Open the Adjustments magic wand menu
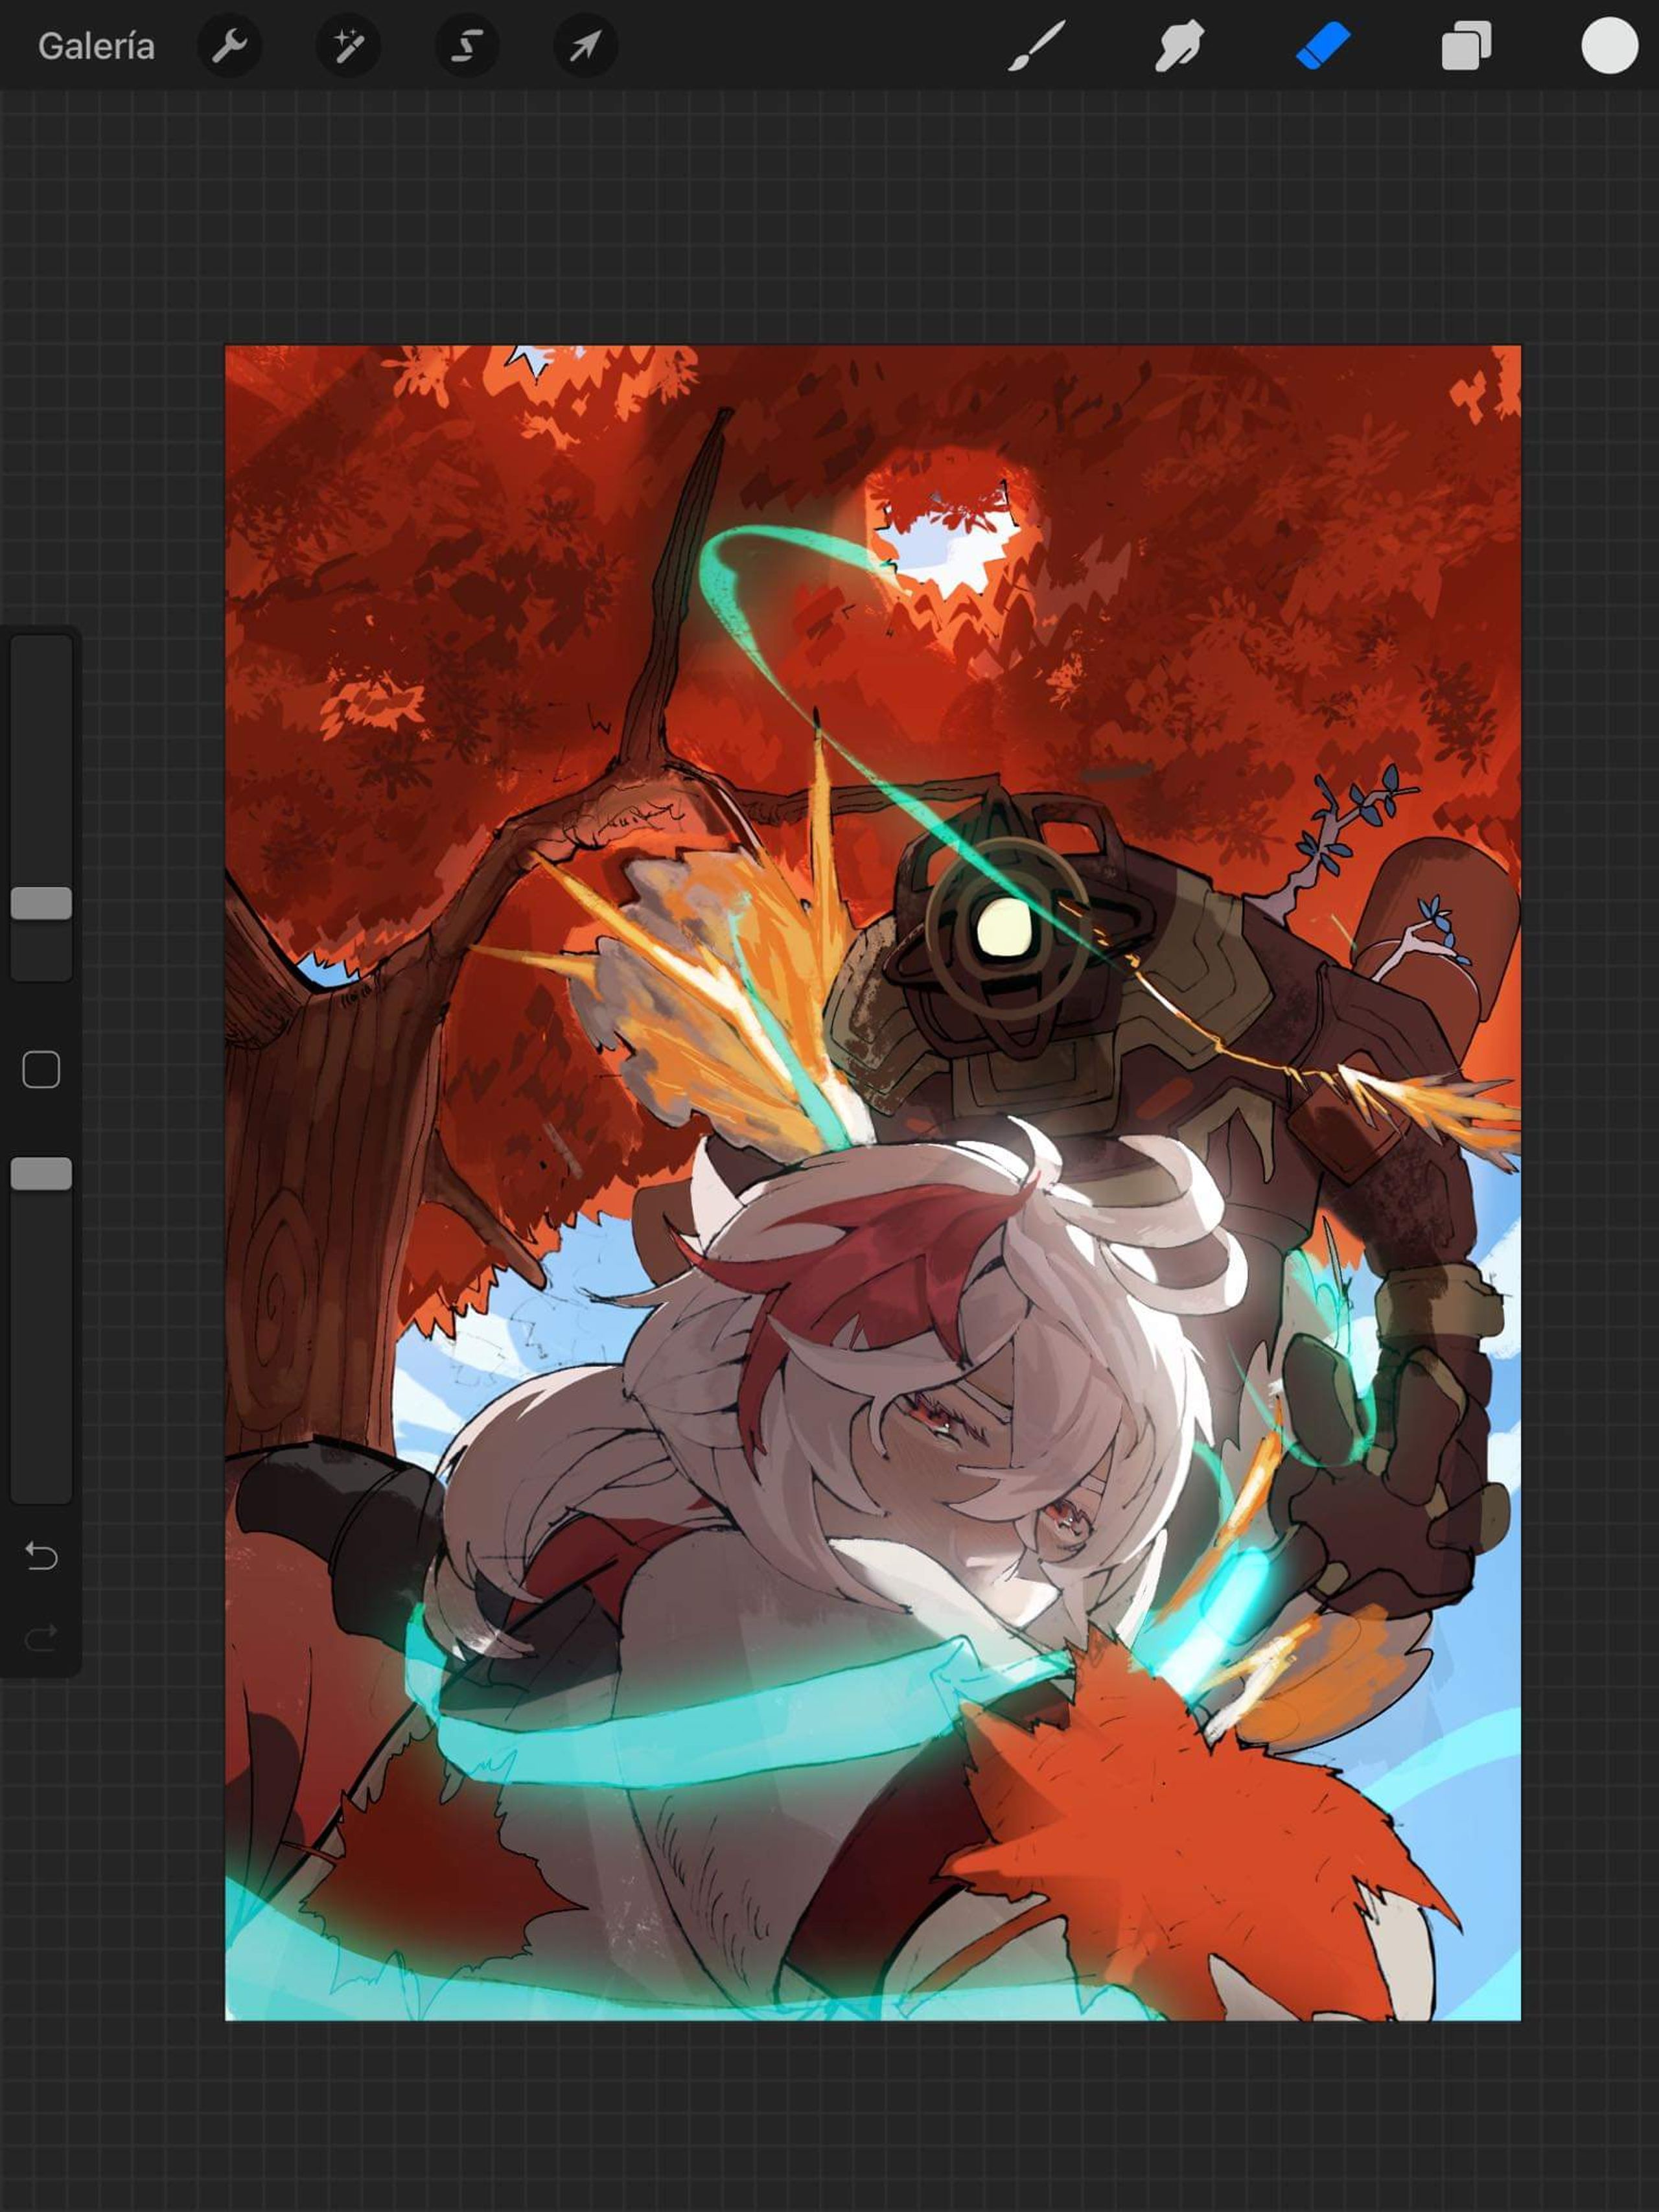The width and height of the screenshot is (1659, 2212). pos(348,46)
